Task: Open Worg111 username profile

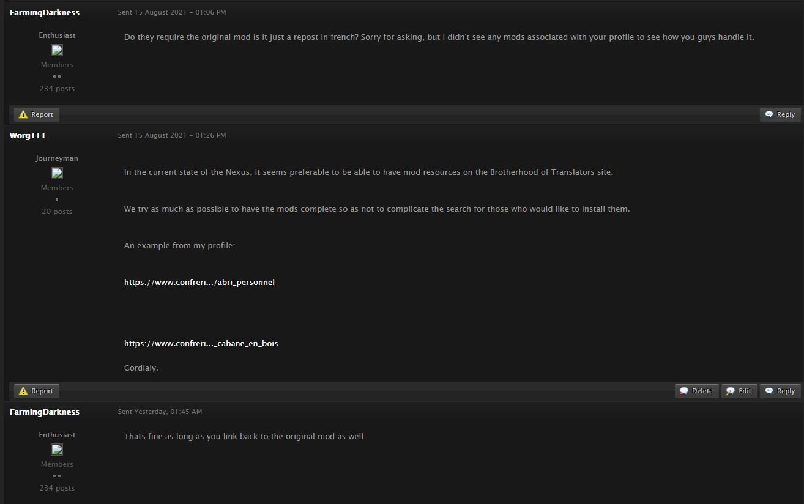Action: click(28, 135)
